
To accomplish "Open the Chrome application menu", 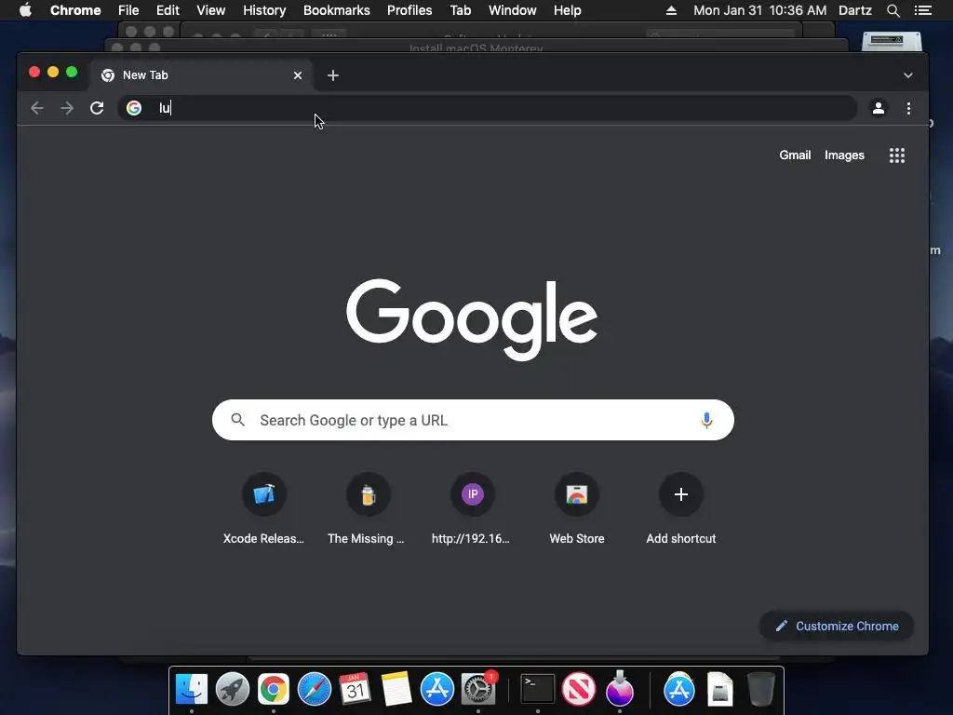I will [75, 10].
